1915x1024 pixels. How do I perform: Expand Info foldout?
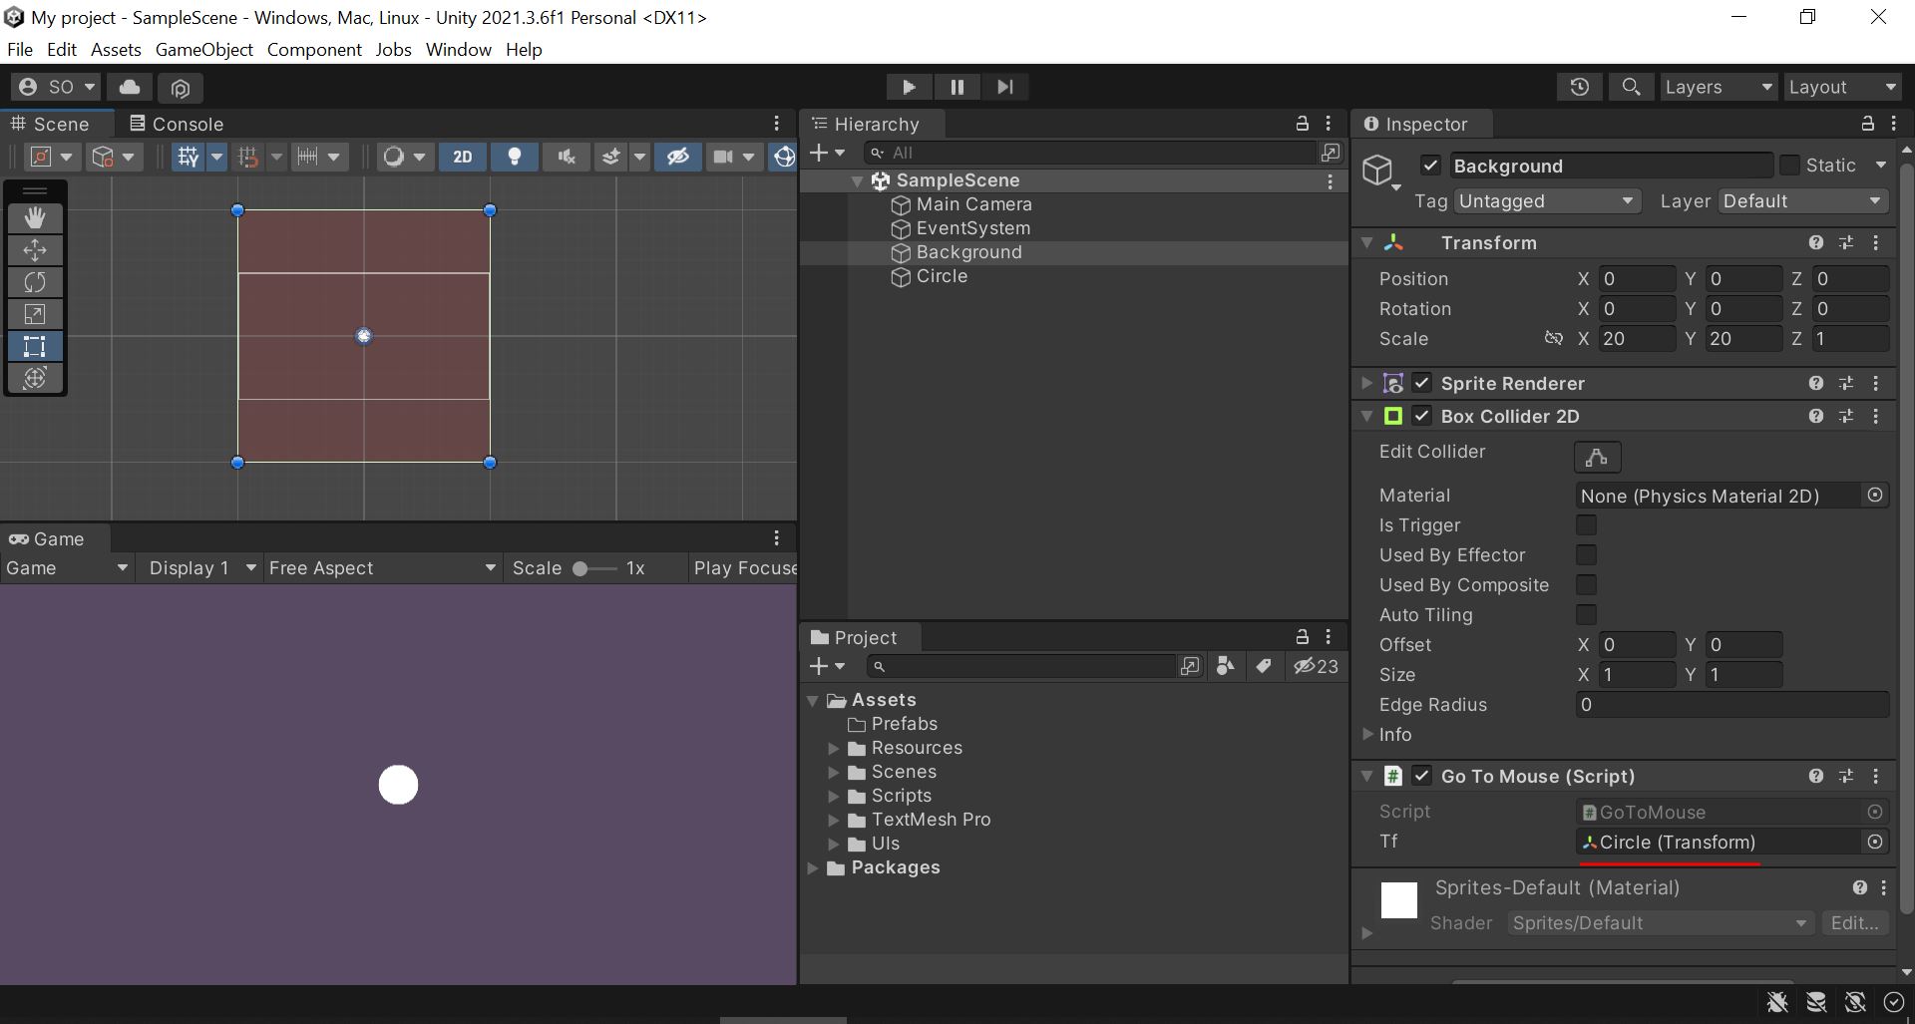(1368, 734)
